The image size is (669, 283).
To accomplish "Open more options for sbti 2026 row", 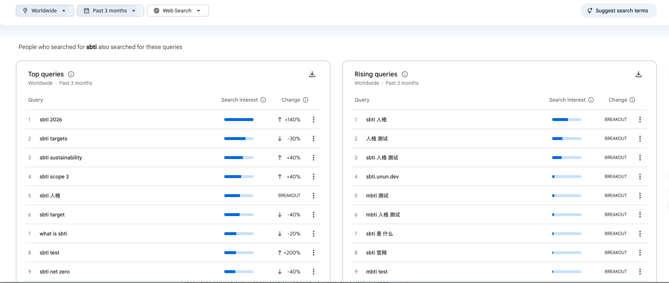I will coord(313,120).
